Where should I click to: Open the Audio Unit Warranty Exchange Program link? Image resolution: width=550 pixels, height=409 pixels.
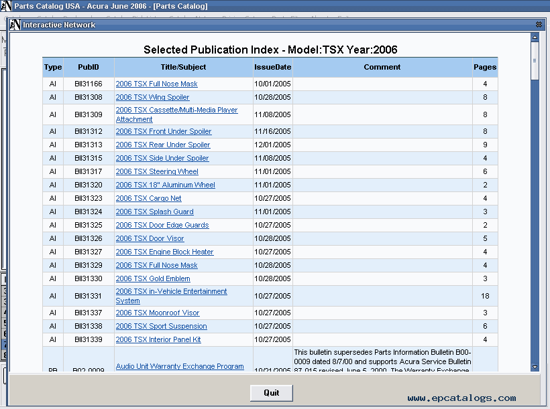[x=180, y=366]
